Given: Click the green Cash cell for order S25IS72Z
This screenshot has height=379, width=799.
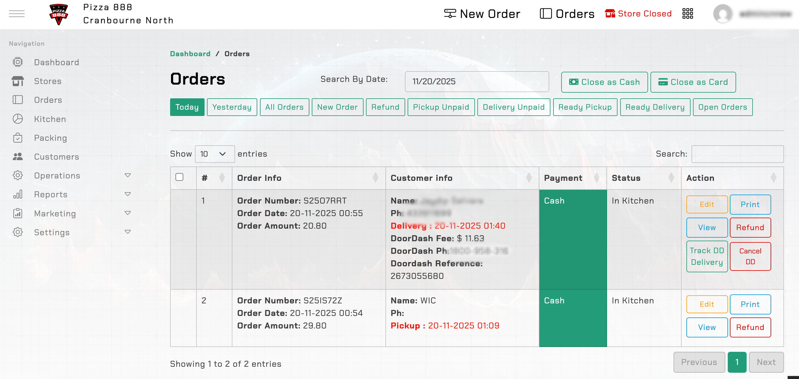Looking at the screenshot, I should (x=573, y=318).
